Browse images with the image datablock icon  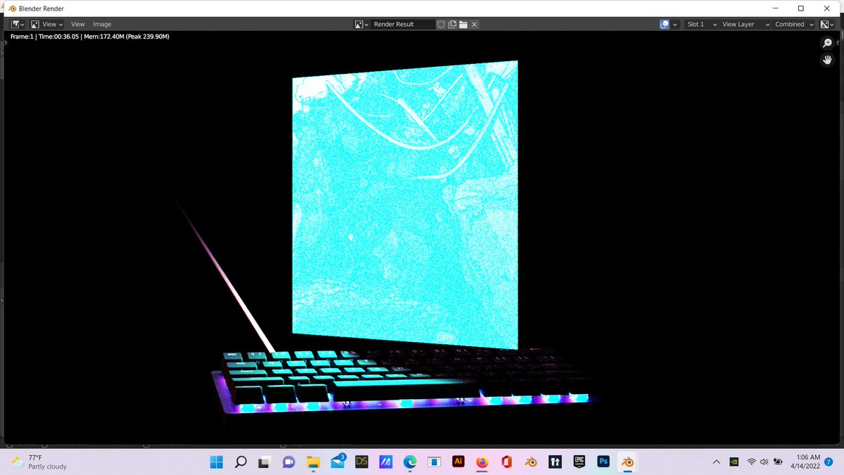362,24
